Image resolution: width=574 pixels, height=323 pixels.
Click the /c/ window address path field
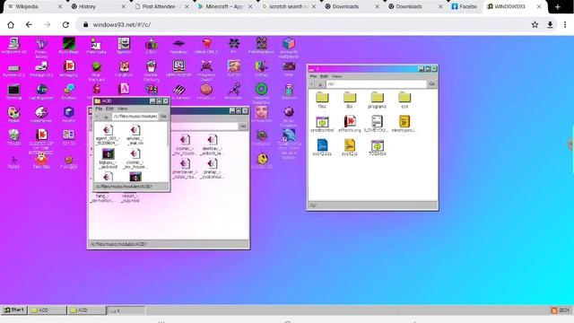coord(377,84)
